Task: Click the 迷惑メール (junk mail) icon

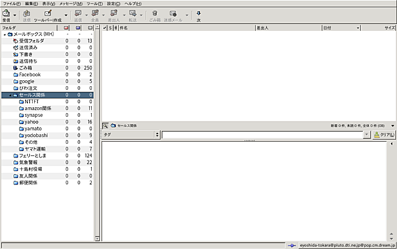Action: pos(173,14)
